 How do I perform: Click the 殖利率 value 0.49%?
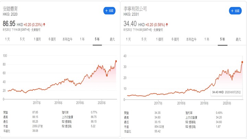219,113
